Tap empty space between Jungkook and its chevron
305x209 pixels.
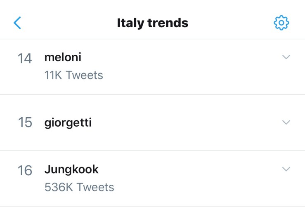(x=190, y=170)
